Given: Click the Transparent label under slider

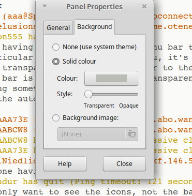Looking at the screenshot, I should (x=99, y=105).
